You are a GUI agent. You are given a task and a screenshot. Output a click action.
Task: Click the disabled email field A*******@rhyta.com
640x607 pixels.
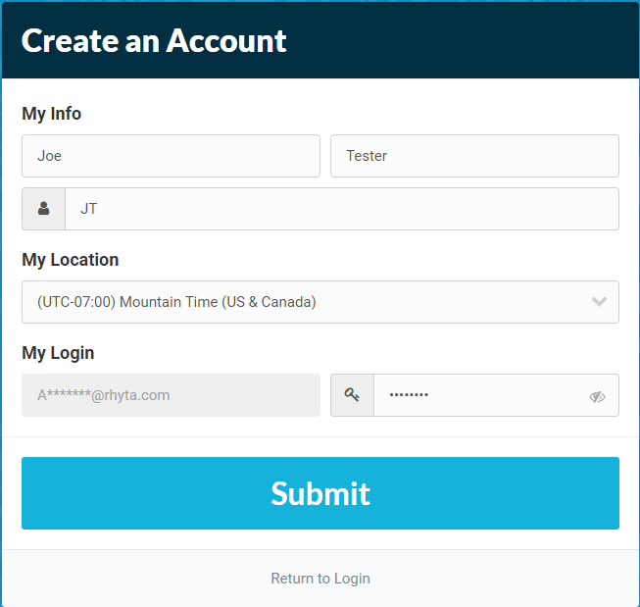pos(171,395)
